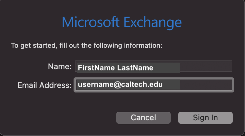
Task: Place cursor just before "FirstName" text
Action: 78,68
